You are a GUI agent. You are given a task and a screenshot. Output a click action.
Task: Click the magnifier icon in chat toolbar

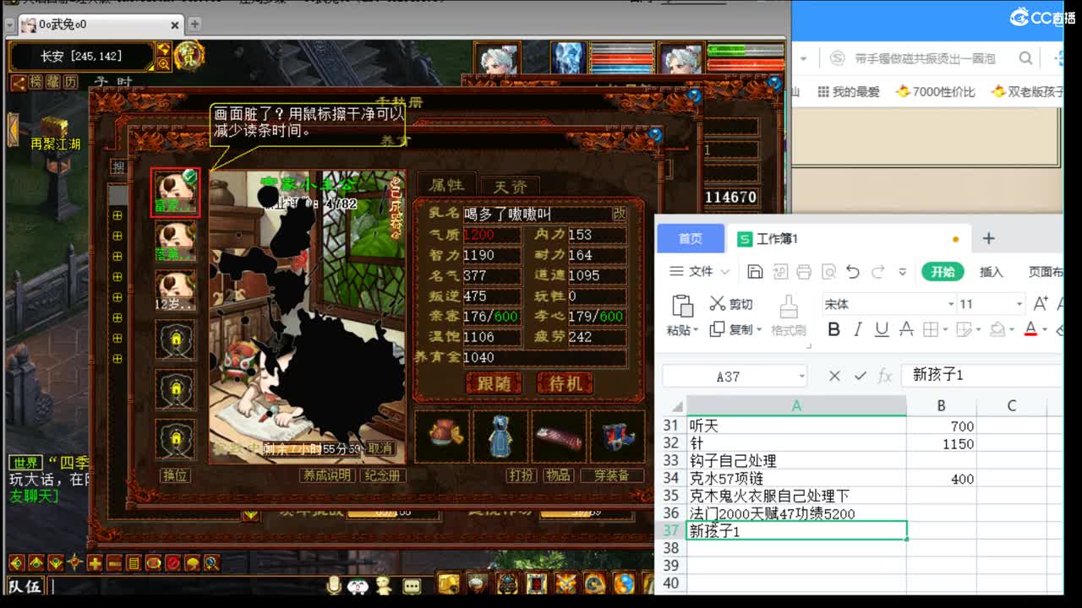(211, 562)
